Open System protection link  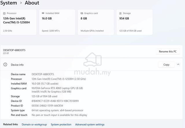coord(61,125)
